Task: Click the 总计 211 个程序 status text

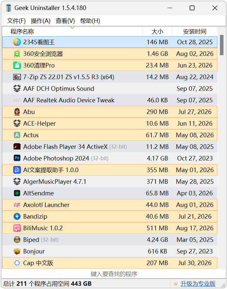Action: point(47,284)
